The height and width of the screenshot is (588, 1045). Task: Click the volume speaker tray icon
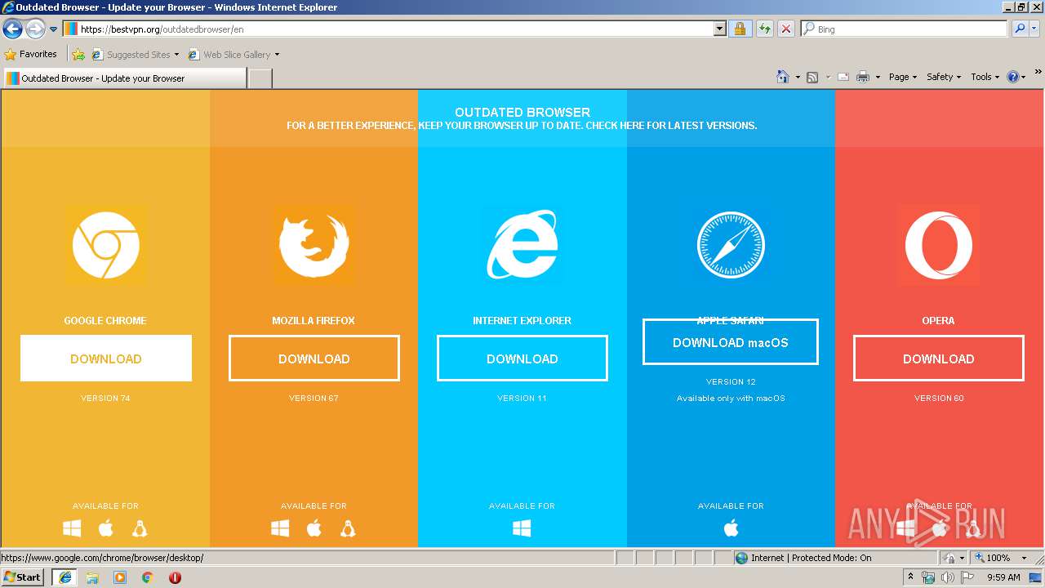[947, 577]
